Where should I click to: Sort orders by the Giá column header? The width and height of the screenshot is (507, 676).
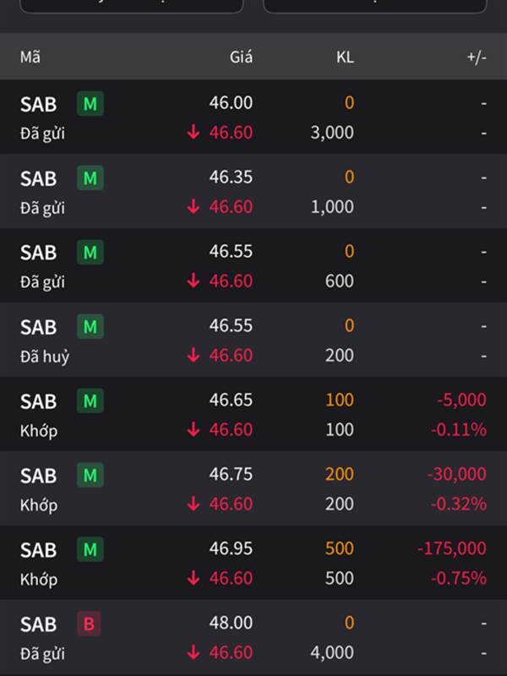(241, 57)
